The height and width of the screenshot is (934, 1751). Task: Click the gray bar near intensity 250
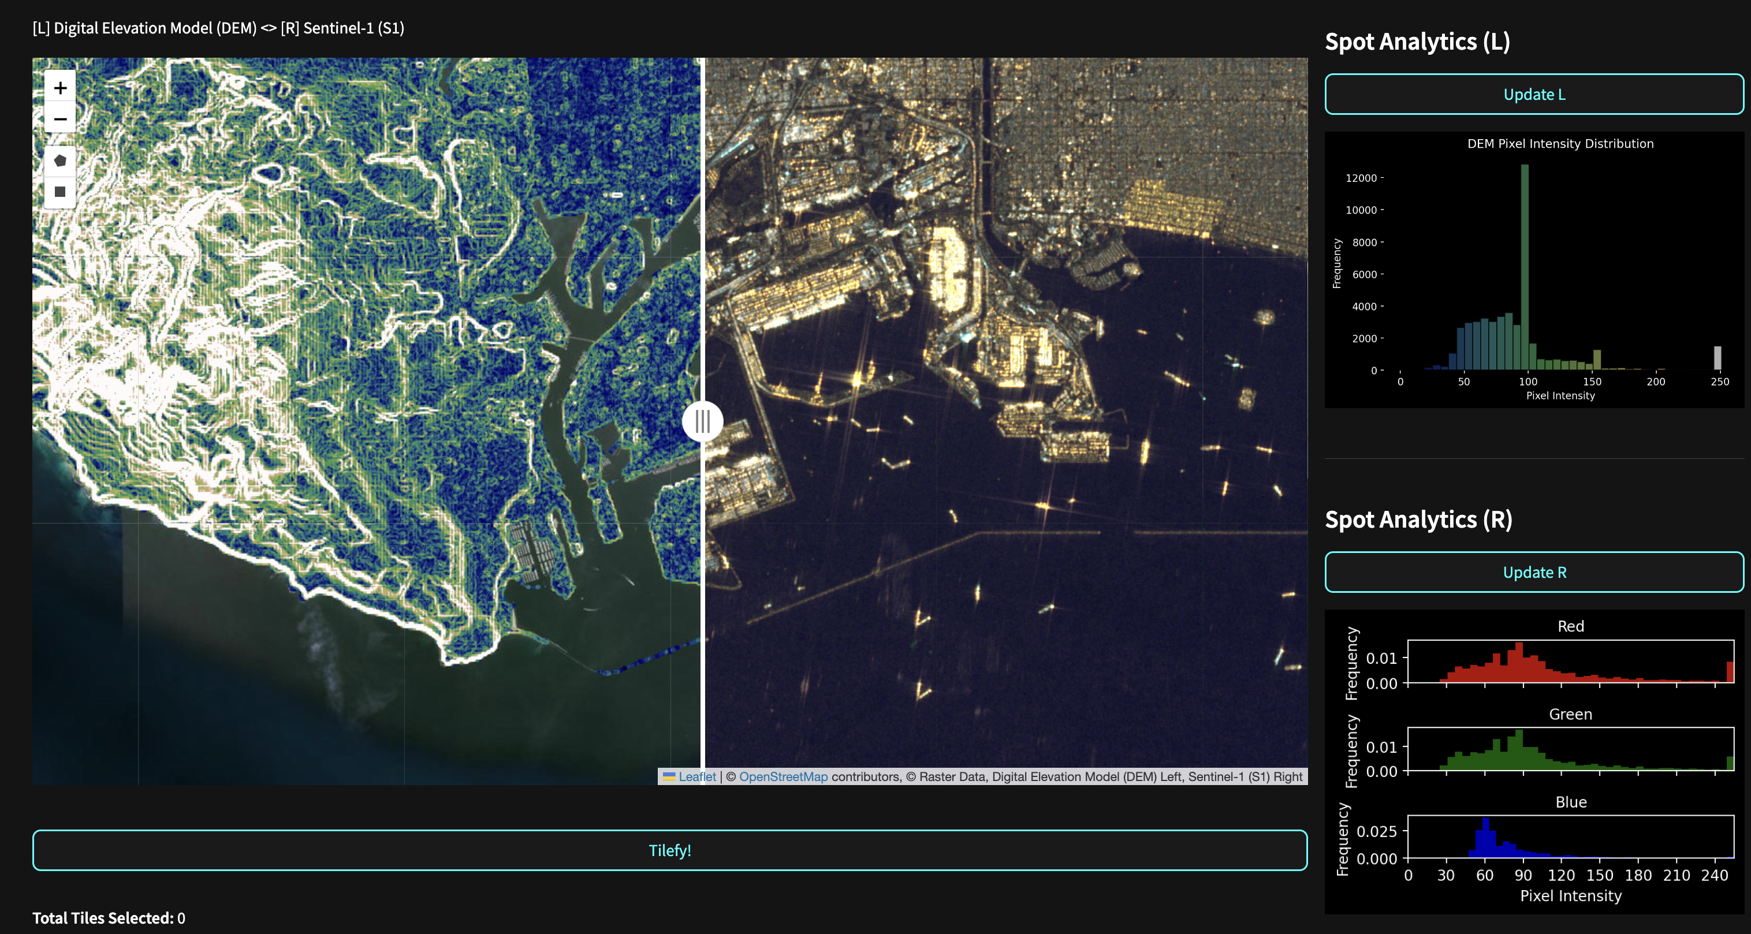coord(1717,358)
